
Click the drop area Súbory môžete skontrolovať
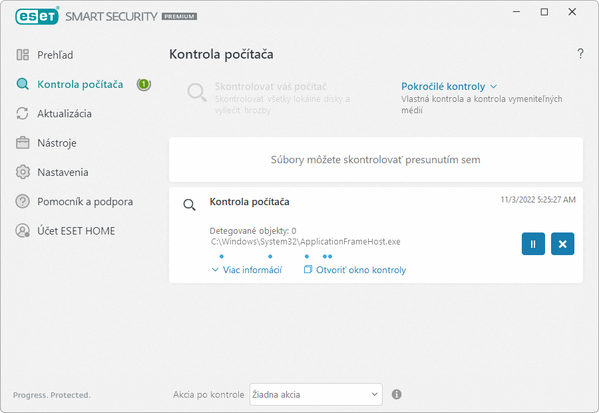(376, 159)
